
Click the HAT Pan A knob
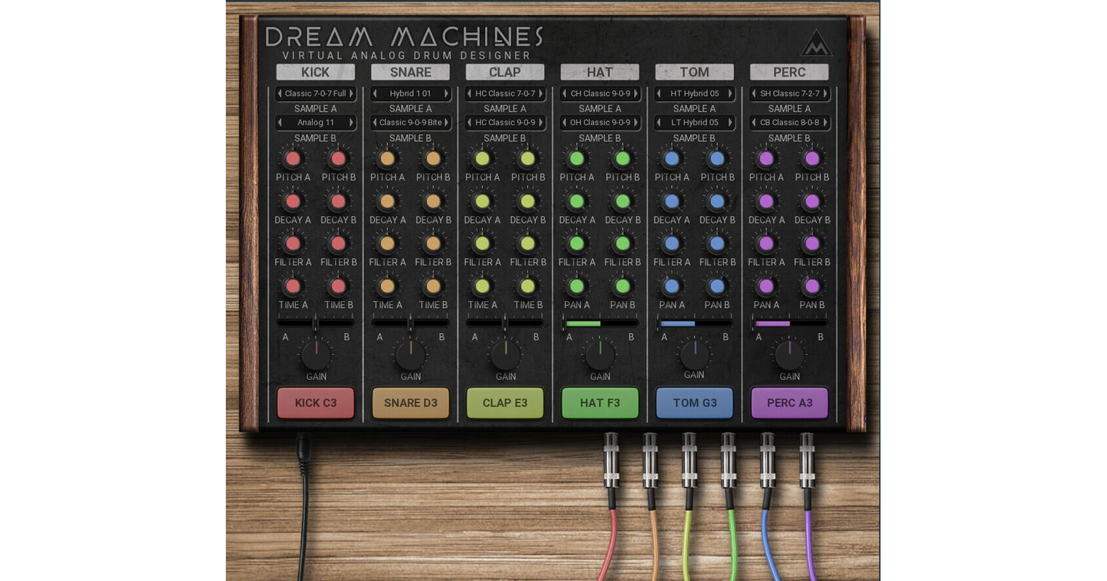pos(577,286)
